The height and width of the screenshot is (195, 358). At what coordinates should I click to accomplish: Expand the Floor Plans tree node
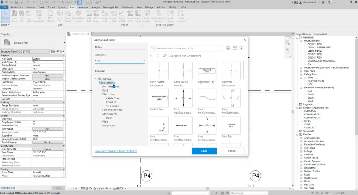(301, 71)
